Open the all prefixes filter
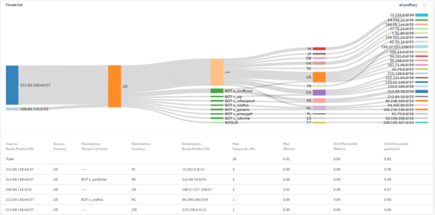This screenshot has height=215, width=435. click(x=407, y=5)
